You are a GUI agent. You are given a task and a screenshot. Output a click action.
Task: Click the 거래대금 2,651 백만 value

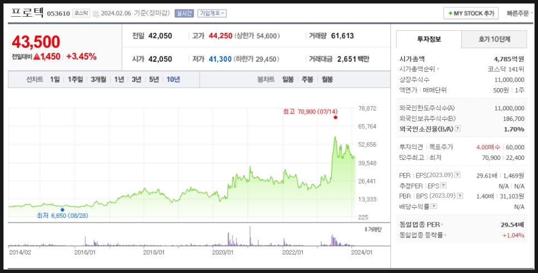(x=354, y=59)
